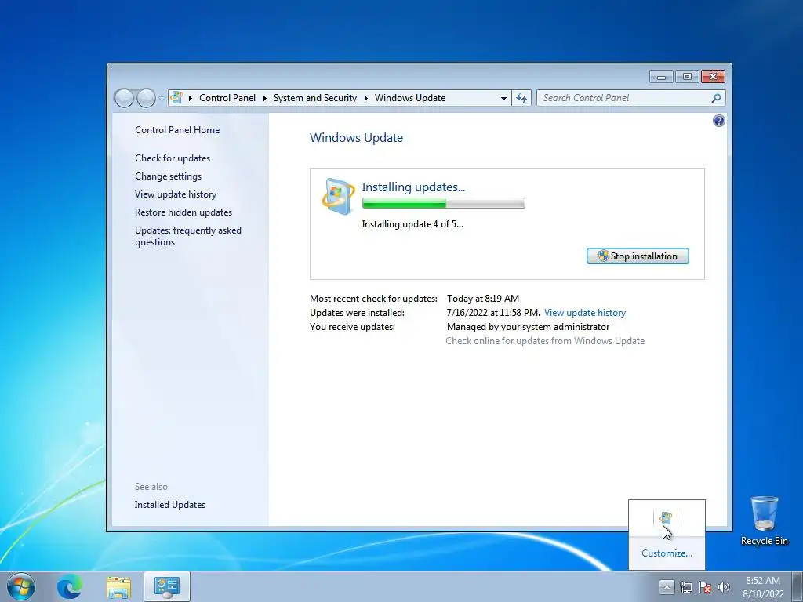Screen dimensions: 803x602
Task: Open Change settings link
Action: [168, 176]
